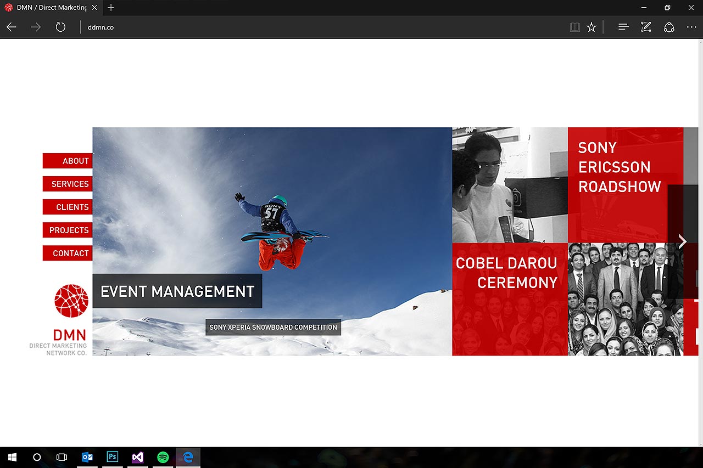Open the CONTACT menu item
The height and width of the screenshot is (468, 703).
(68, 253)
